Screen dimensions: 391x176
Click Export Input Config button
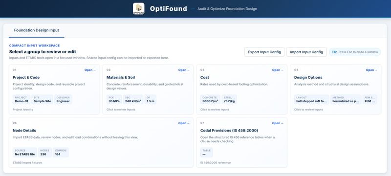click(x=264, y=52)
